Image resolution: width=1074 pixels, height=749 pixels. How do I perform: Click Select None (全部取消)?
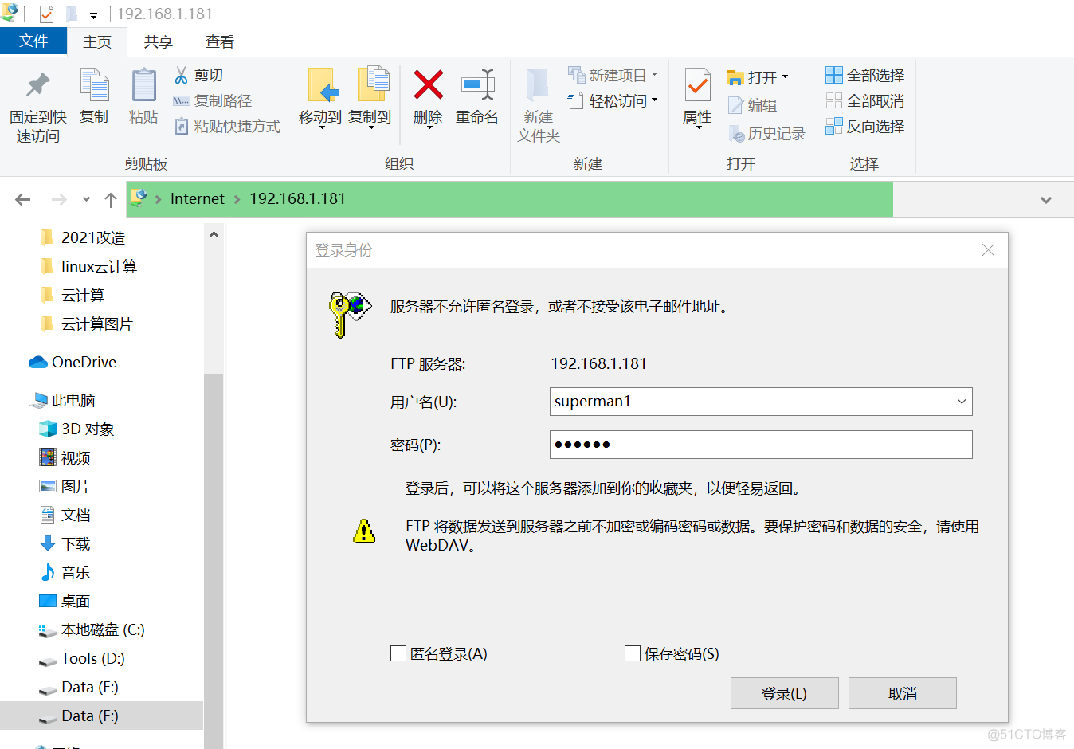tap(865, 100)
